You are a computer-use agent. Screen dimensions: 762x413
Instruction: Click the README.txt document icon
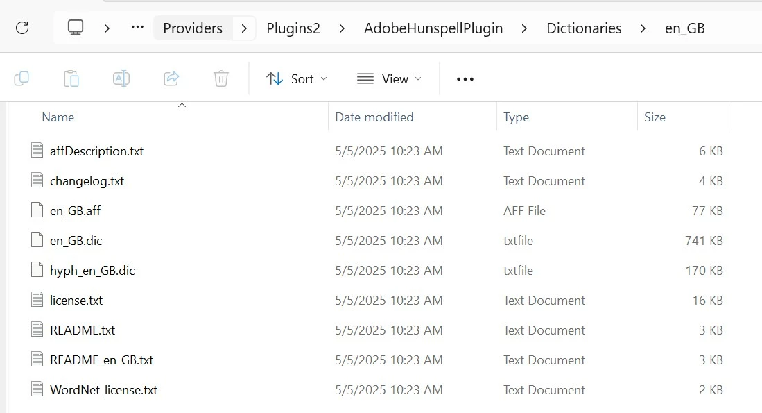(x=37, y=329)
